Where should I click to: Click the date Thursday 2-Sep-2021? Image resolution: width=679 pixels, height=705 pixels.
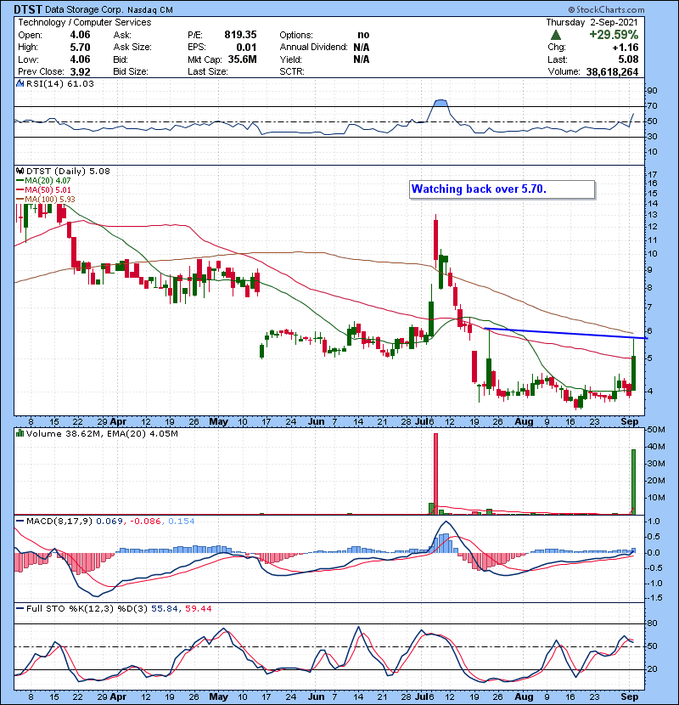pyautogui.click(x=592, y=22)
